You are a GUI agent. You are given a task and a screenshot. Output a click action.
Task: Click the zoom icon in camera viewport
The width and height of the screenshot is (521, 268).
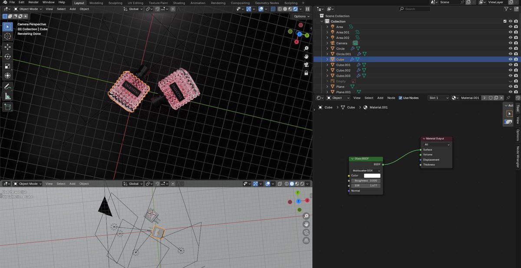306,48
